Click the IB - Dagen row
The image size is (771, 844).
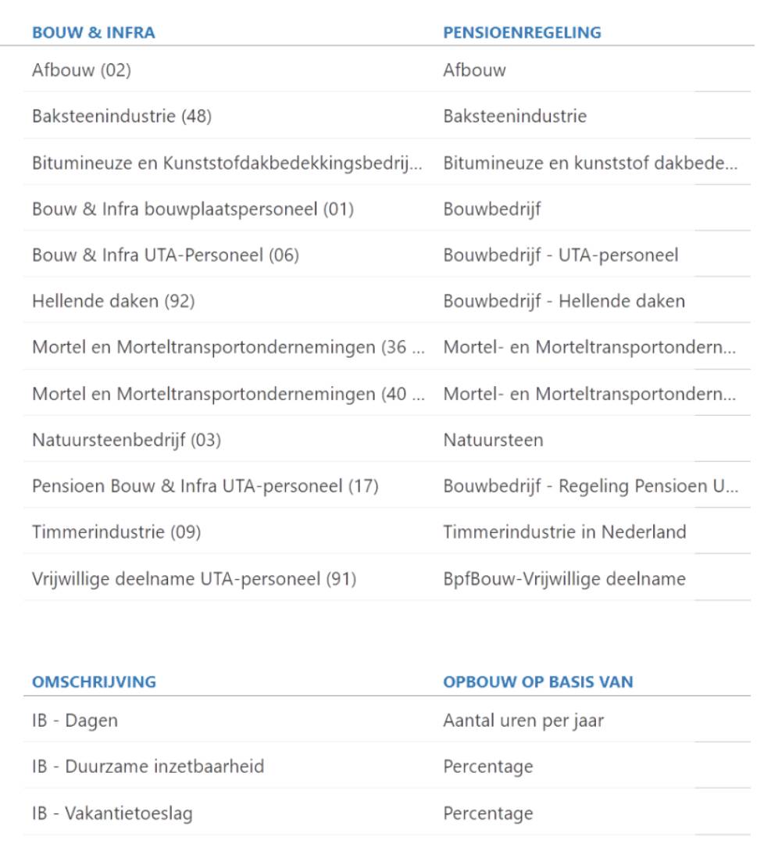point(74,721)
